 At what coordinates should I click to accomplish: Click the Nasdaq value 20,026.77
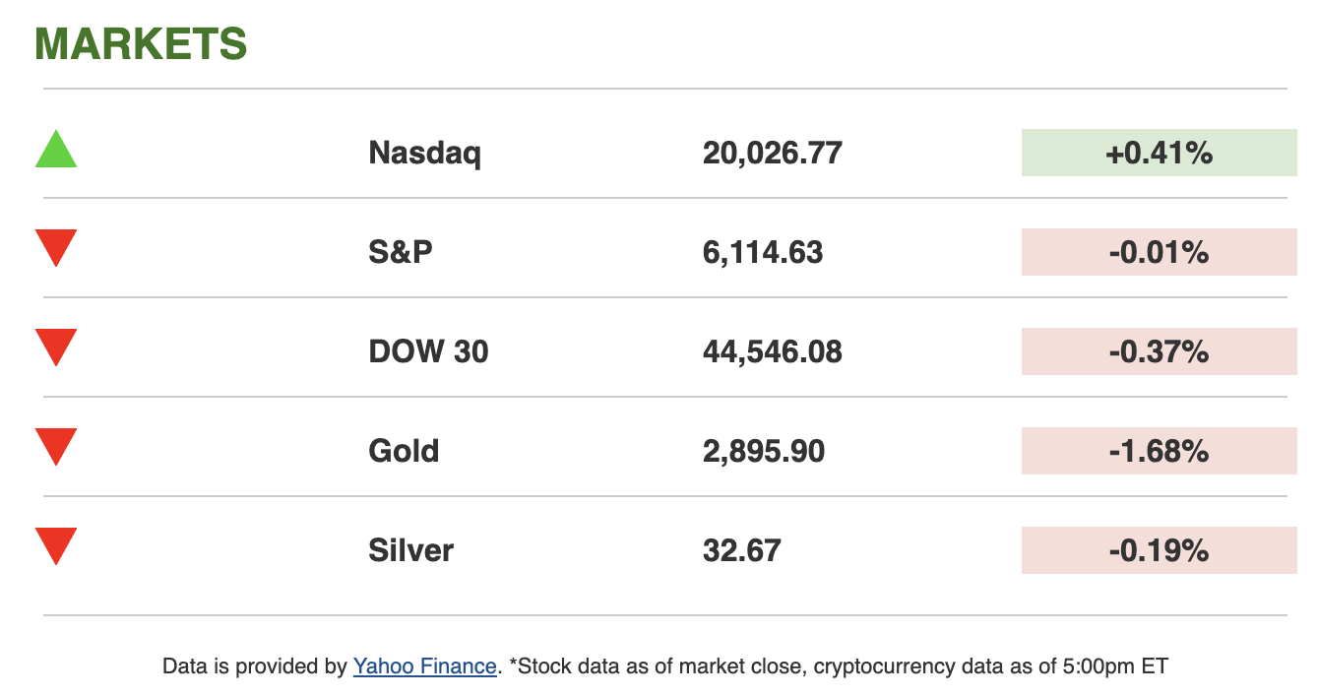pos(772,154)
